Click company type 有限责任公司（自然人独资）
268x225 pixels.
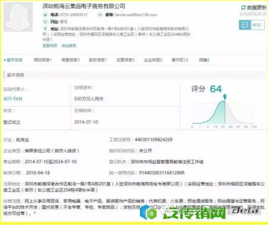pos(52,151)
